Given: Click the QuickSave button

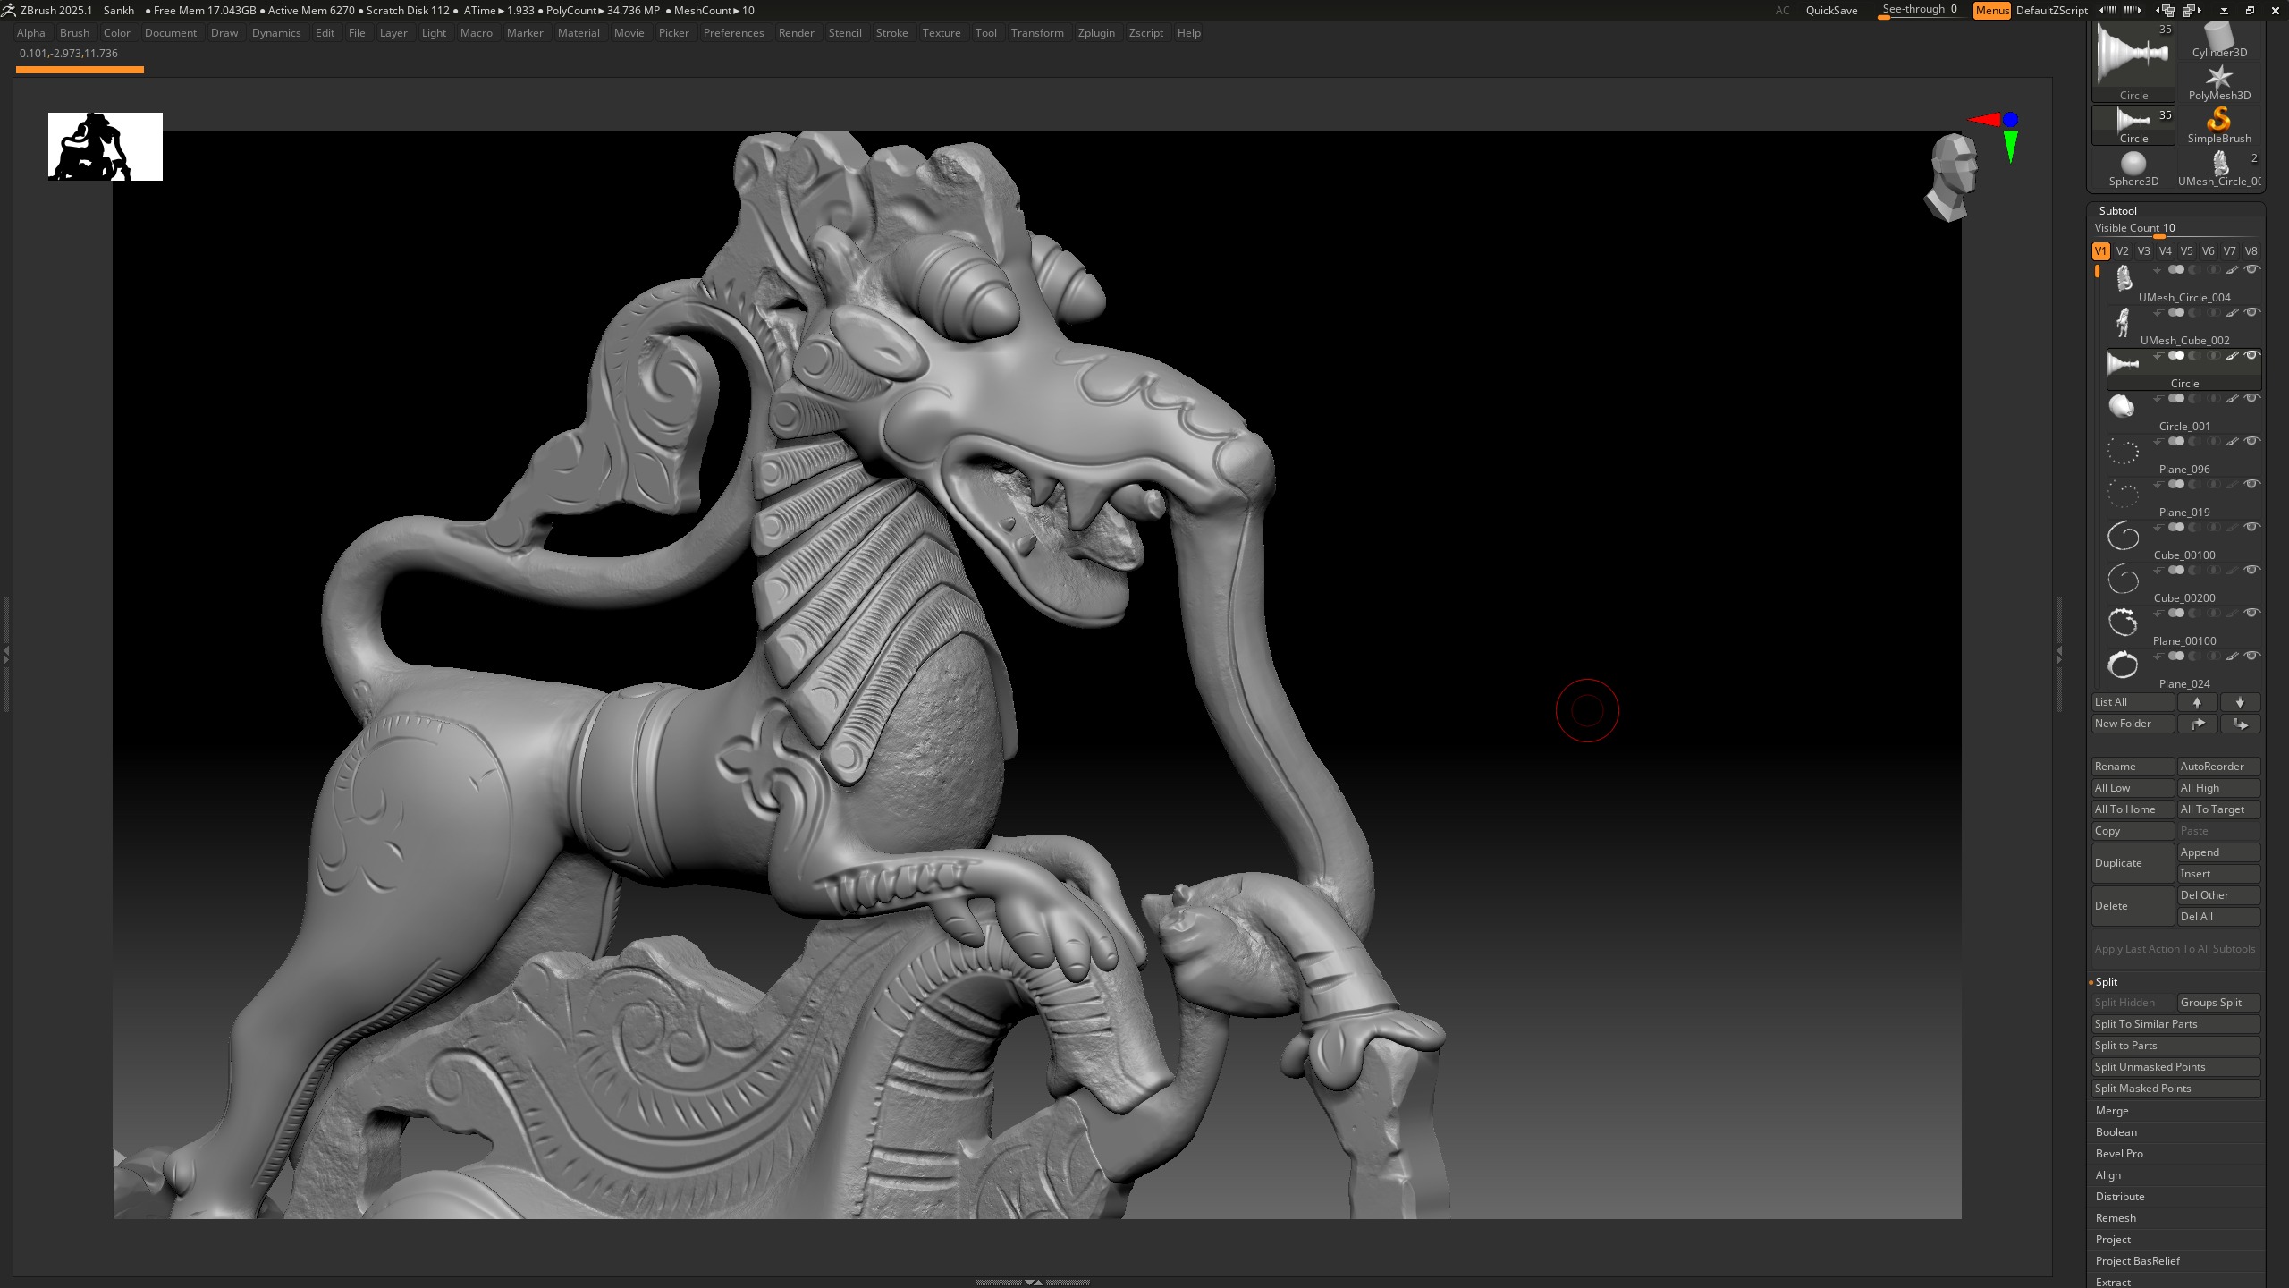Looking at the screenshot, I should pos(1831,11).
